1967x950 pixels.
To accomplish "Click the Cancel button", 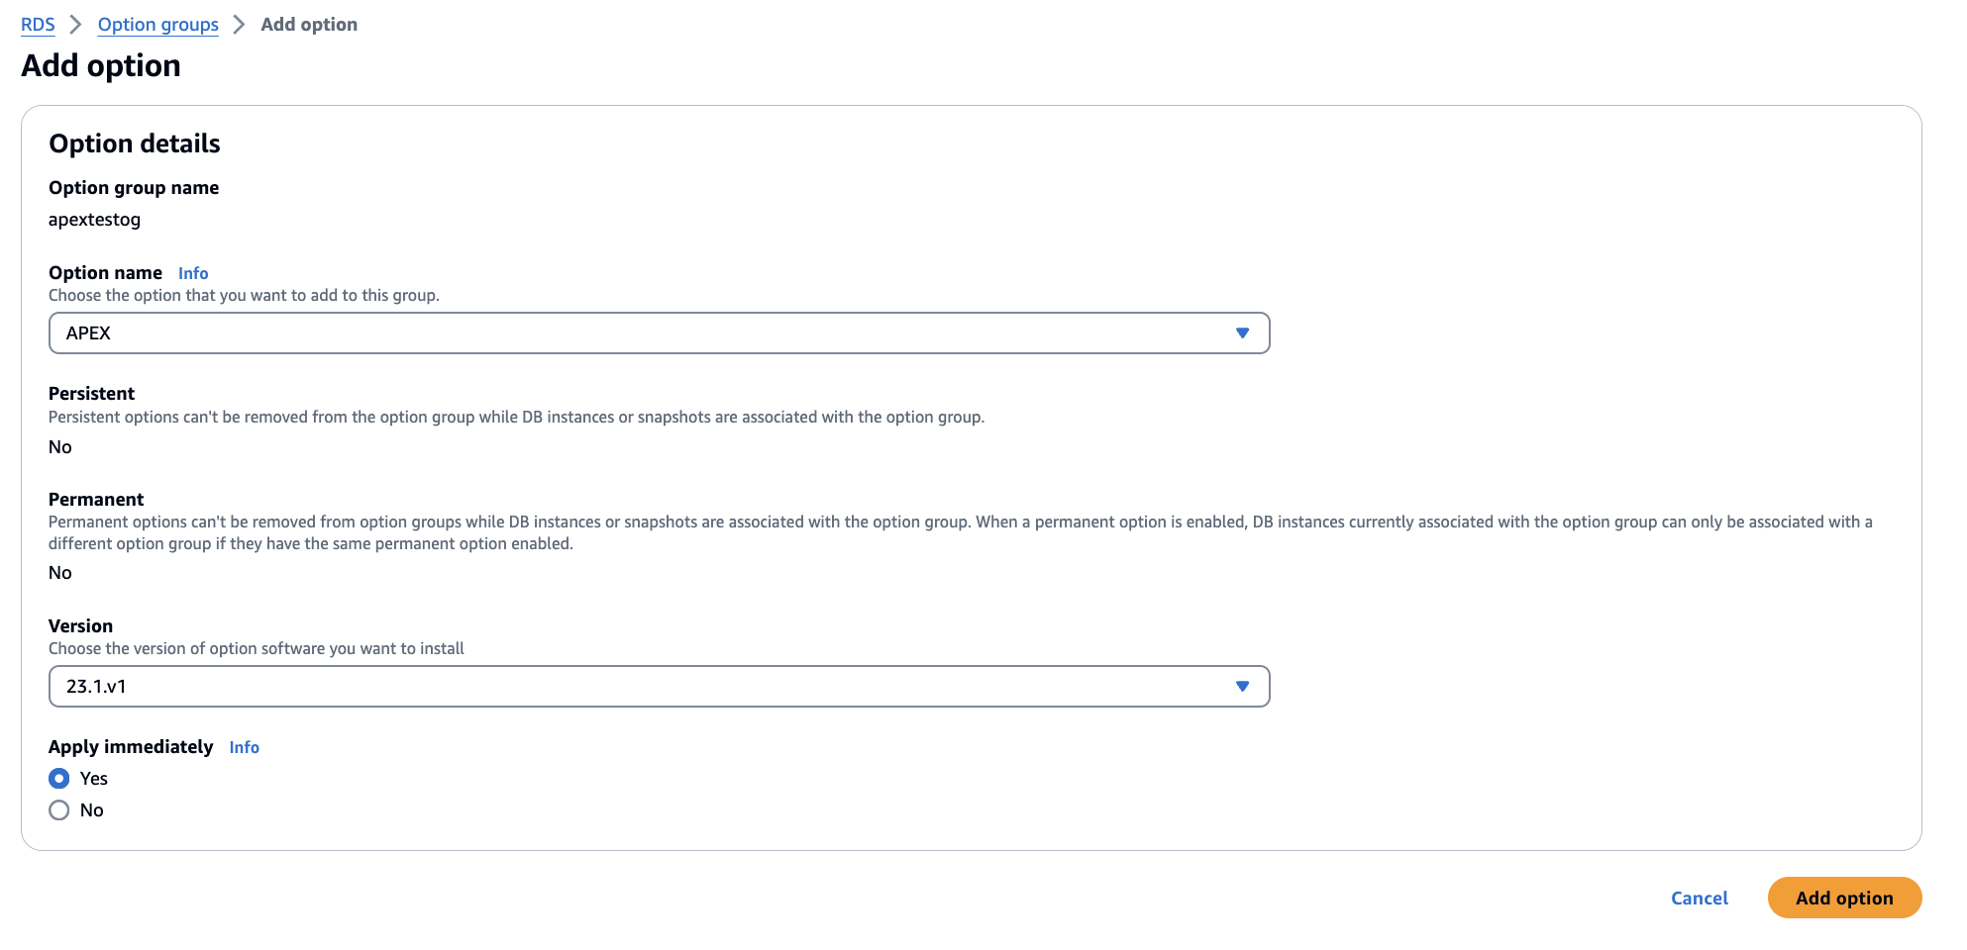I will [x=1700, y=899].
